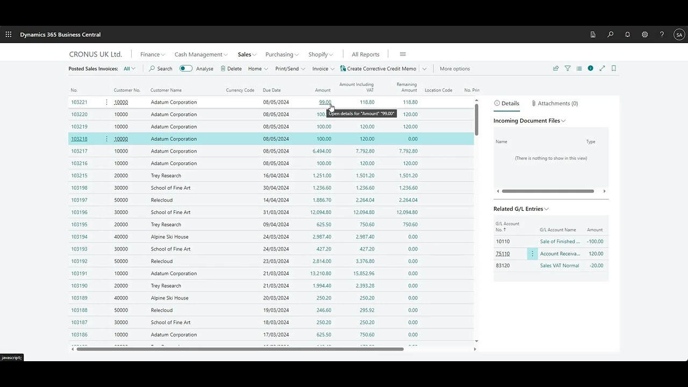Toggle the Analyse mode switch

pyautogui.click(x=186, y=68)
